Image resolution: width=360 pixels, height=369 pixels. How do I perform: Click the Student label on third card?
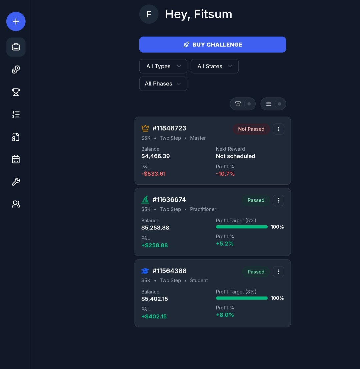tap(199, 280)
